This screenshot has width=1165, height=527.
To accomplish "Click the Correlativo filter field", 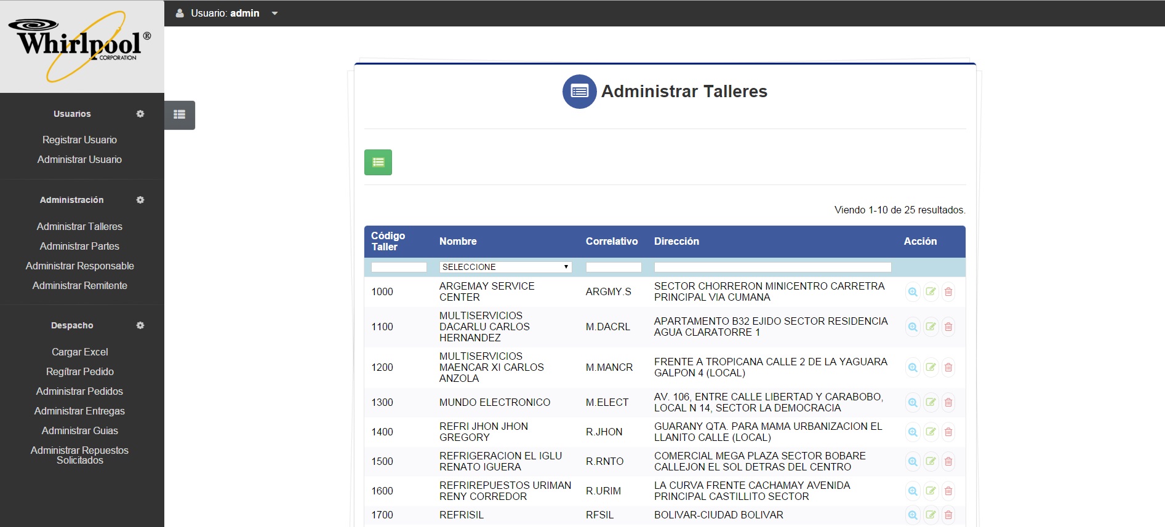I will [x=614, y=267].
